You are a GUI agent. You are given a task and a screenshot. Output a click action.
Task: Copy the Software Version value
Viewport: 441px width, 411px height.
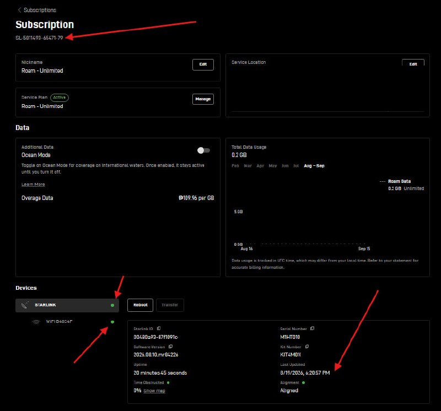pos(170,347)
